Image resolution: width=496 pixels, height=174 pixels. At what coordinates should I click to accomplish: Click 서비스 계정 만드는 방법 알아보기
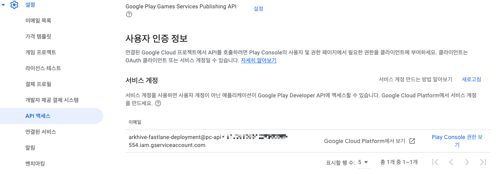click(415, 79)
